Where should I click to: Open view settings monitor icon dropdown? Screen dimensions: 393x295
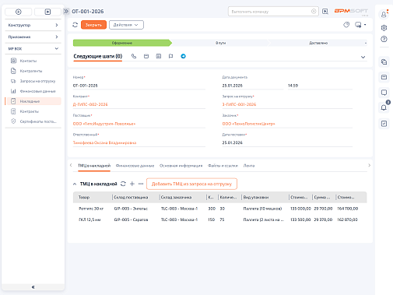point(360,25)
